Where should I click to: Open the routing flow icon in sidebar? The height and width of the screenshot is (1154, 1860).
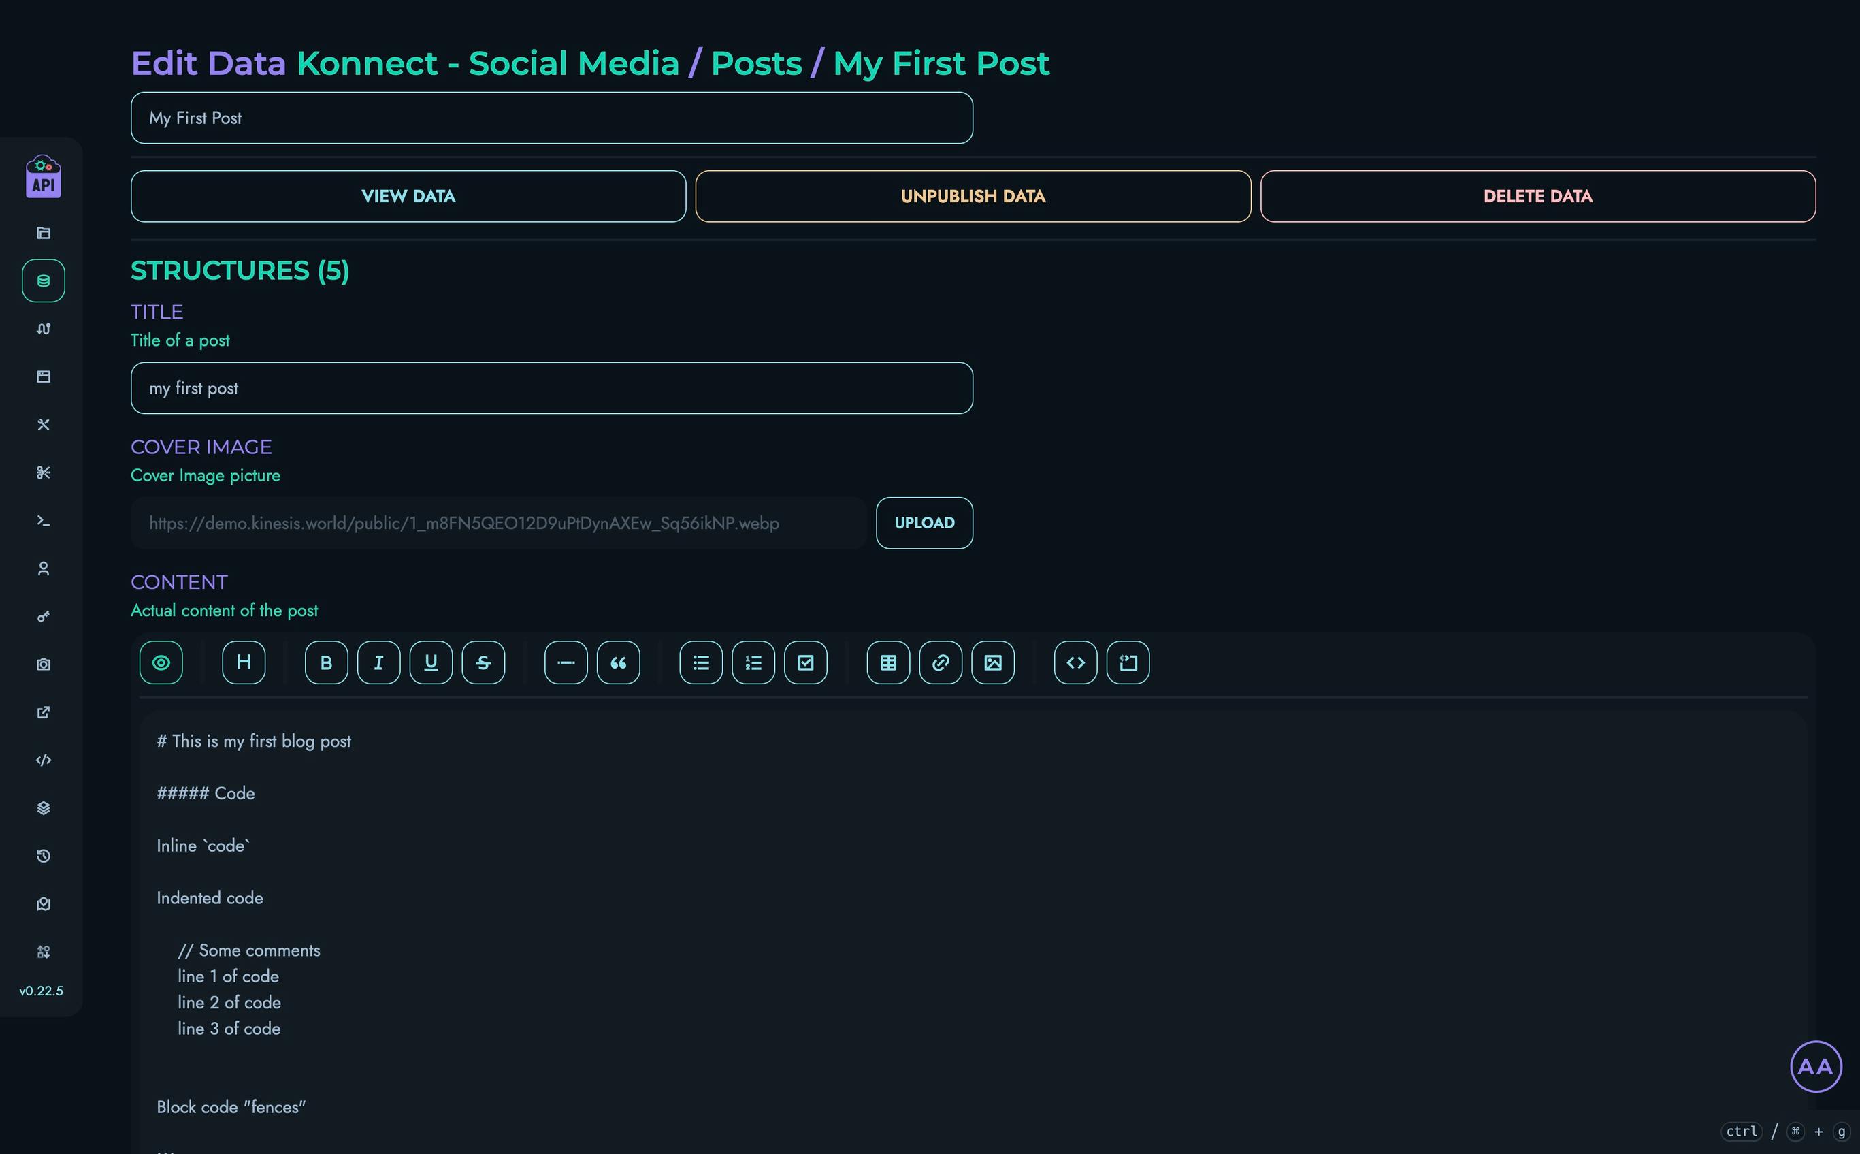pos(44,329)
